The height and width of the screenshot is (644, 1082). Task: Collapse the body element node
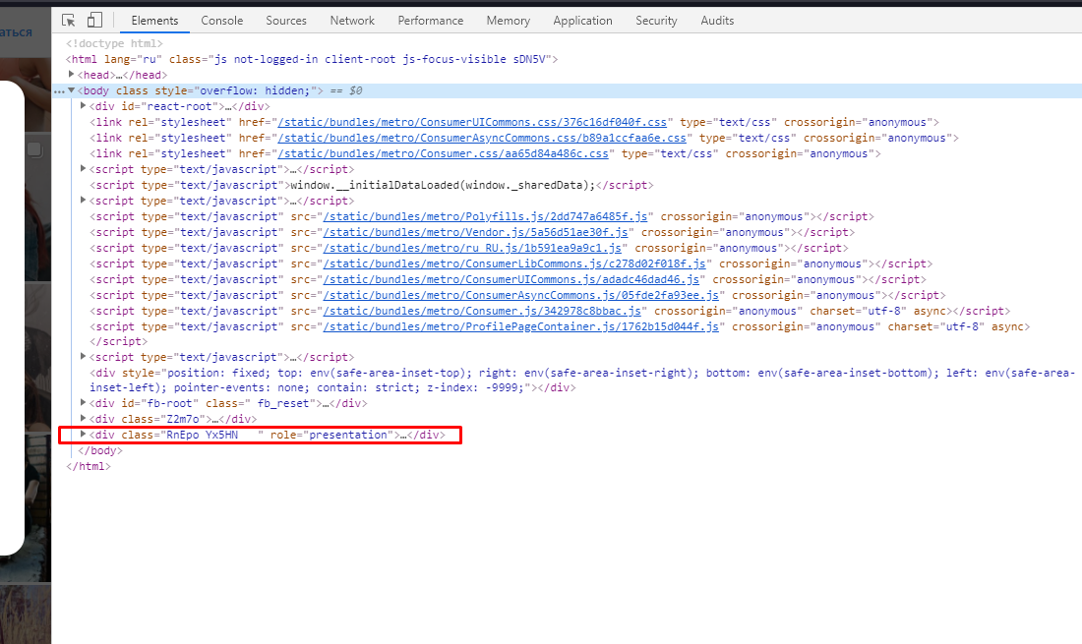pyautogui.click(x=71, y=90)
